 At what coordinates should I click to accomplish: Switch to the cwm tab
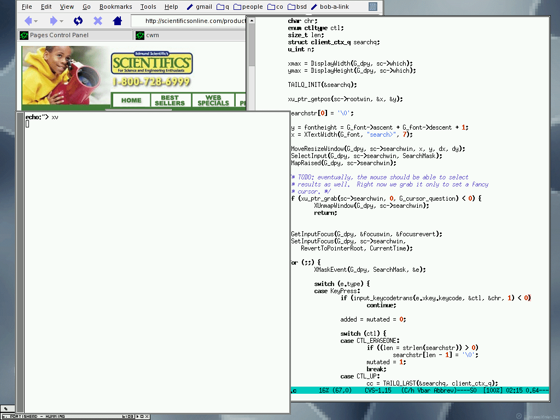[x=153, y=35]
